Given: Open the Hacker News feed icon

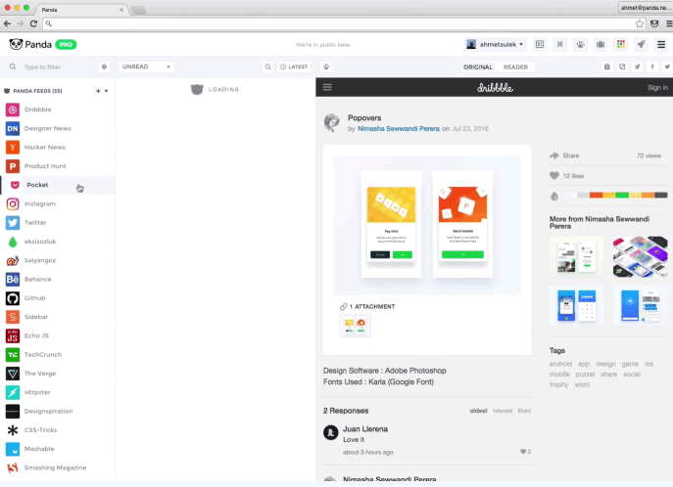Looking at the screenshot, I should coord(13,148).
